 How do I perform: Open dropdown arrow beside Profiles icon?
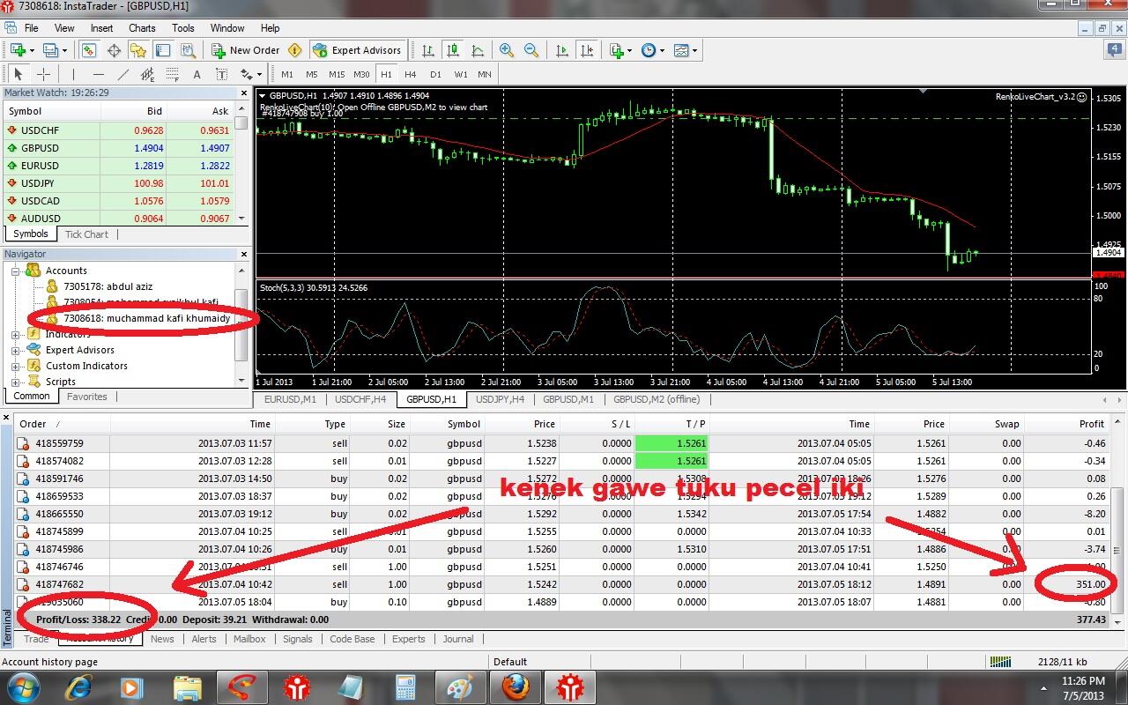64,50
